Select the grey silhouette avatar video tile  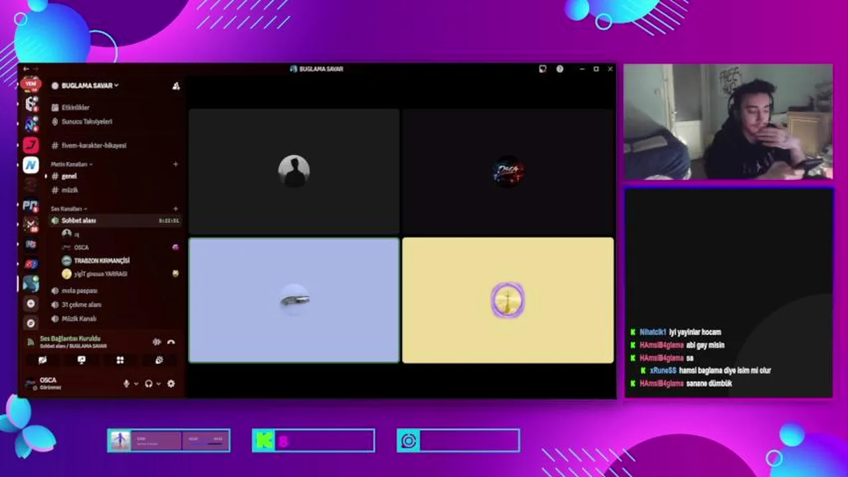pyautogui.click(x=294, y=171)
